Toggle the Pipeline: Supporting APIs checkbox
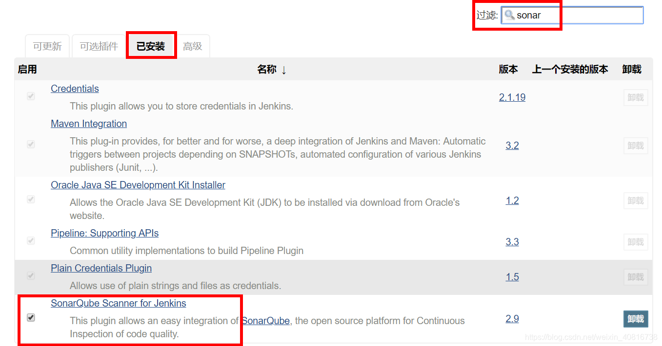 click(31, 241)
